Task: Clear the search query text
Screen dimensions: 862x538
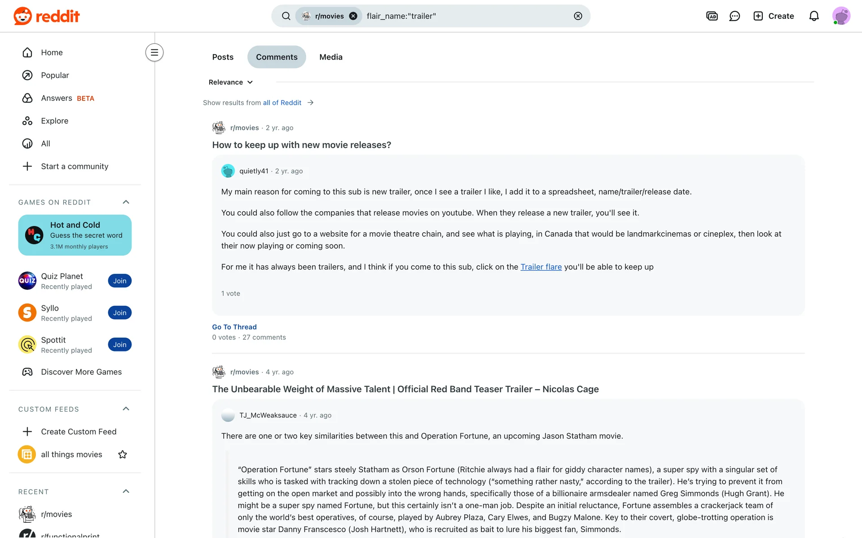Action: (x=578, y=16)
